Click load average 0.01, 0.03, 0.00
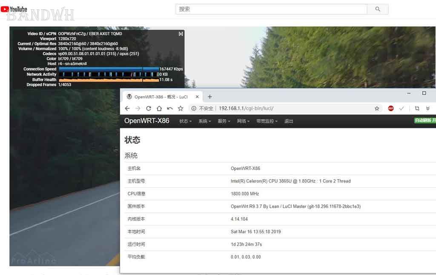The width and height of the screenshot is (436, 275). coord(246,257)
